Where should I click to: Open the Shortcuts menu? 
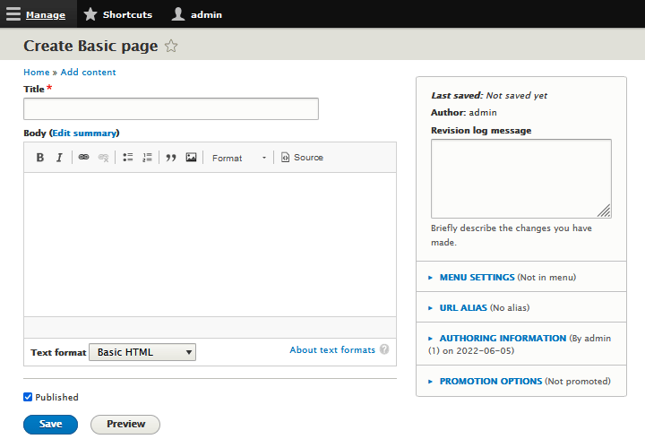coord(118,14)
